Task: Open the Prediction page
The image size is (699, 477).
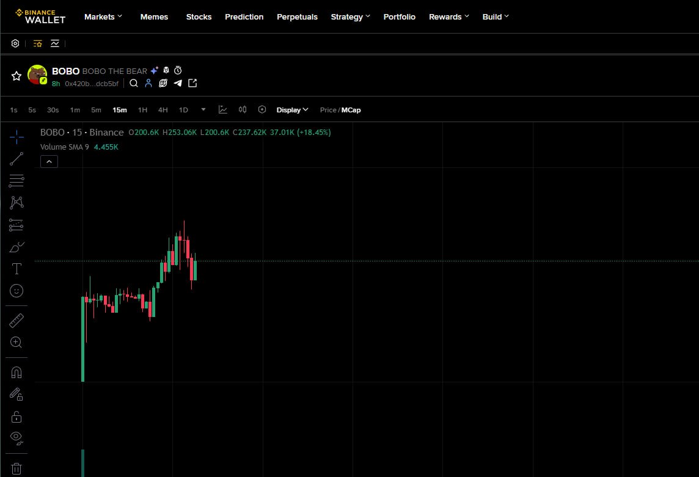Action: [x=244, y=16]
